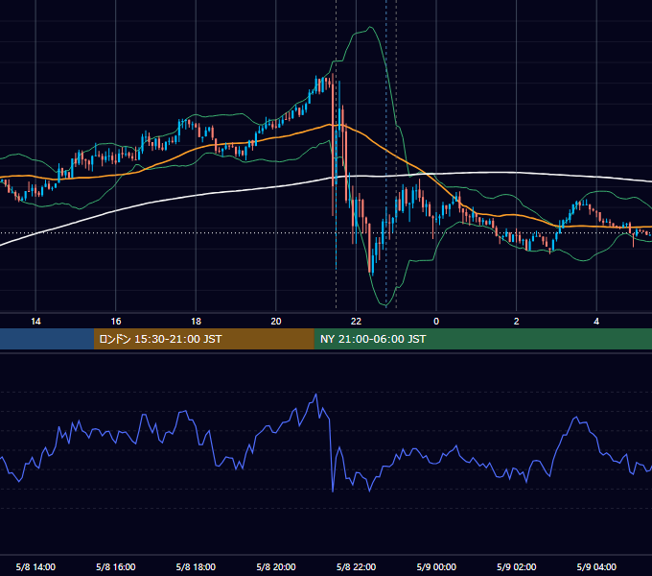
Task: Click the 18 hour axis label
Action: 196,322
